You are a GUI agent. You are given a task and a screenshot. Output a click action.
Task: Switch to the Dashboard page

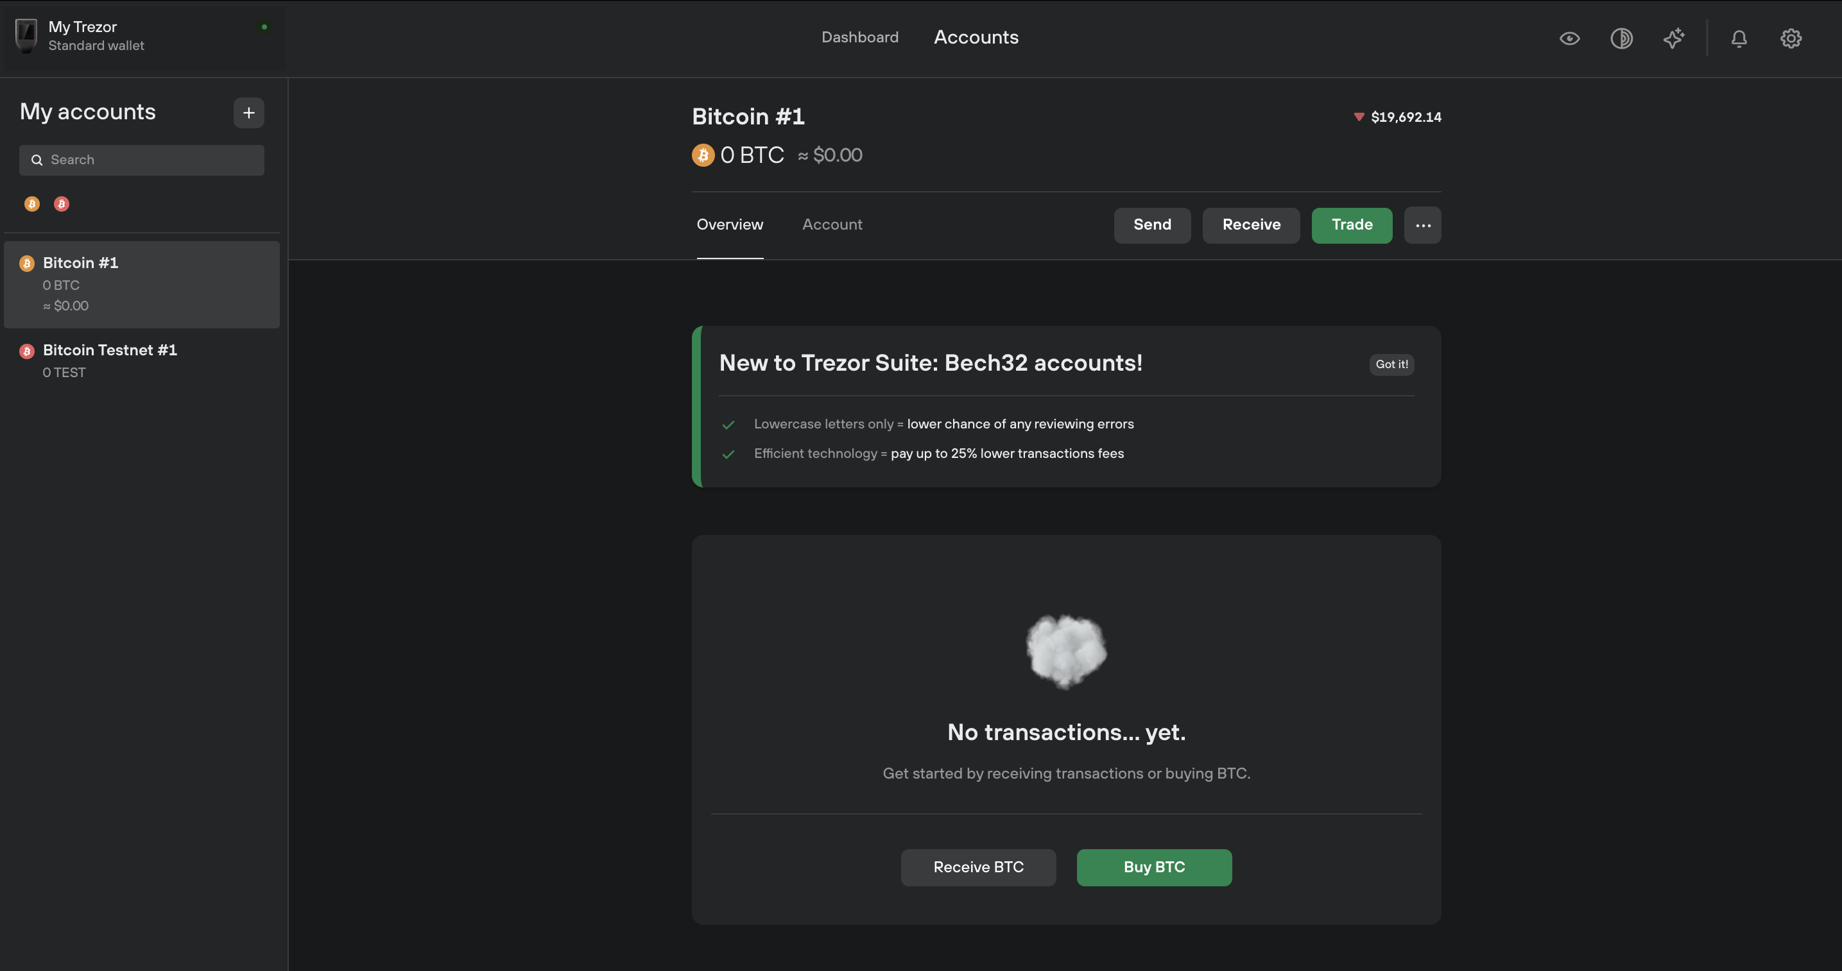point(859,37)
